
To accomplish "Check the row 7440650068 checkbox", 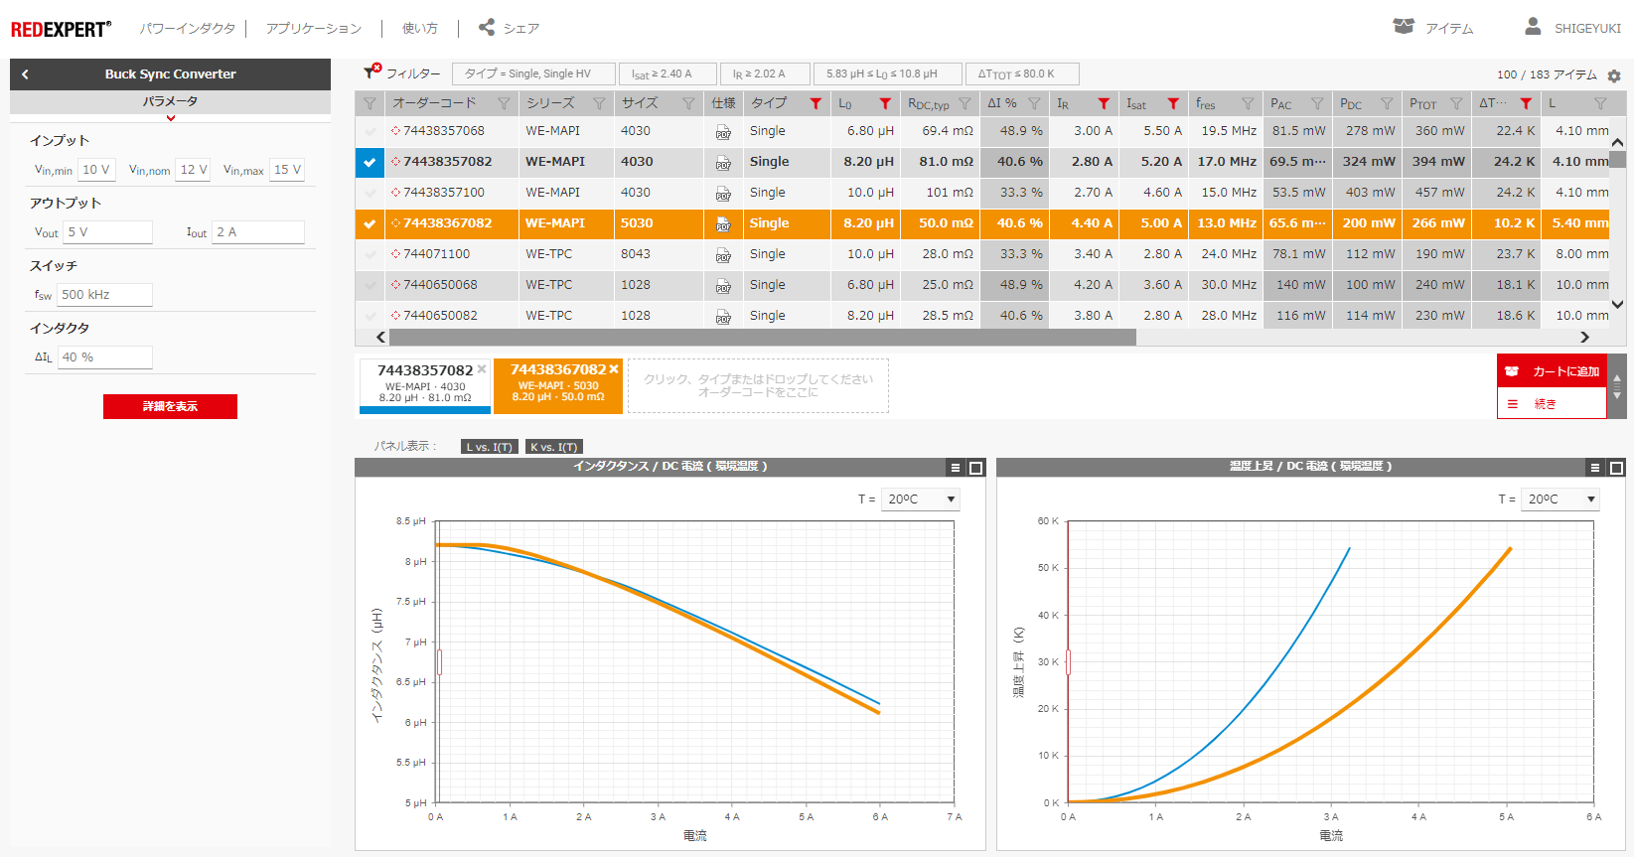I will [370, 285].
